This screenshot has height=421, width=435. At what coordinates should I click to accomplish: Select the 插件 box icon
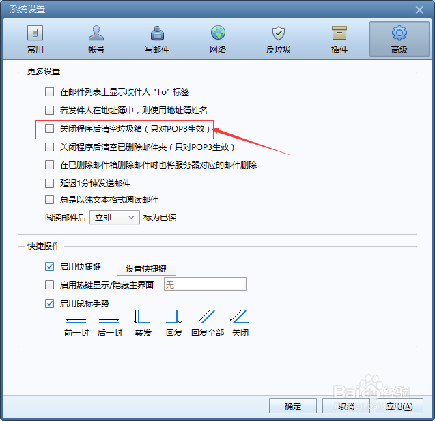(x=339, y=33)
